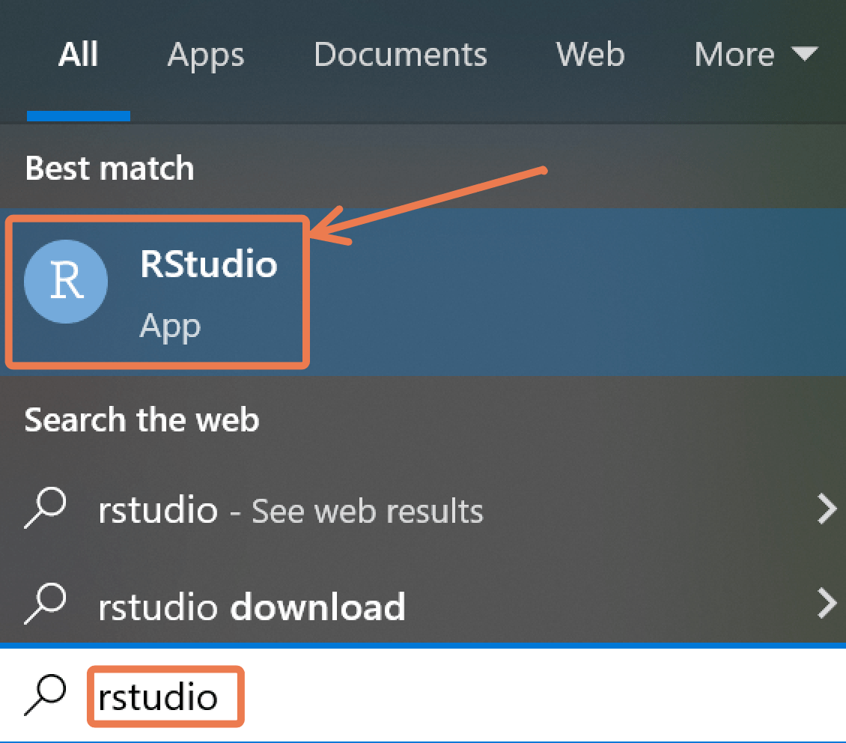
Task: Click the magnifier icon beside rstudio web result
Action: tap(47, 509)
